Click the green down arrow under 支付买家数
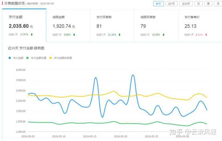The image size is (222, 141). 119,35
